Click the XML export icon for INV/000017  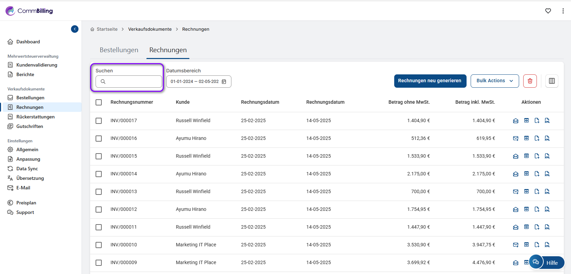(x=547, y=120)
